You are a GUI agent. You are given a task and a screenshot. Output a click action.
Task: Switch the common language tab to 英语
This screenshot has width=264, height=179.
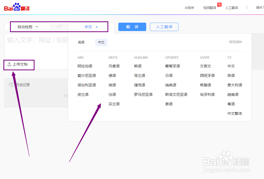[x=81, y=42]
